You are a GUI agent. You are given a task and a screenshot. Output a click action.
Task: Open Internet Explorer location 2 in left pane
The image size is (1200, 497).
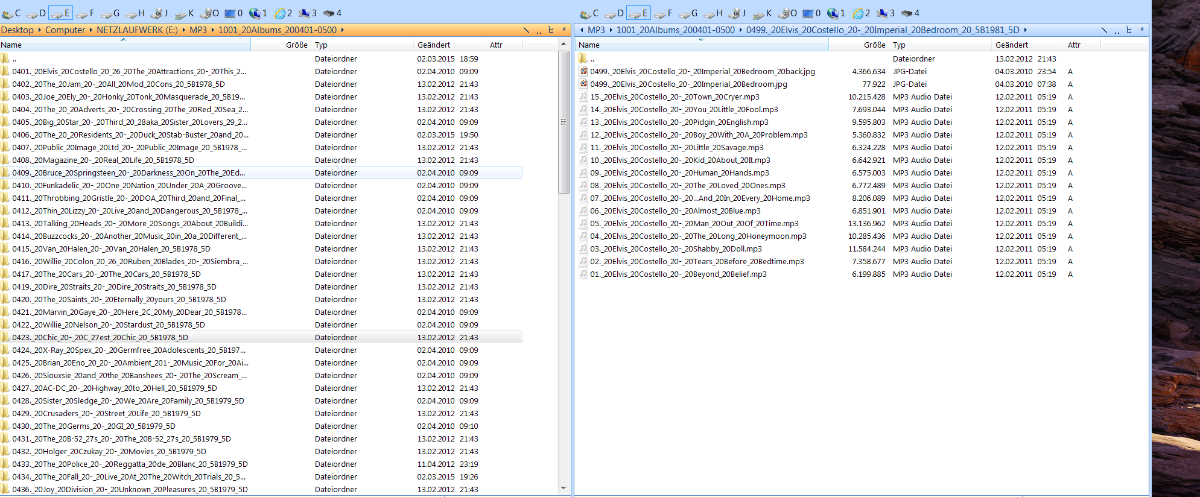(284, 13)
